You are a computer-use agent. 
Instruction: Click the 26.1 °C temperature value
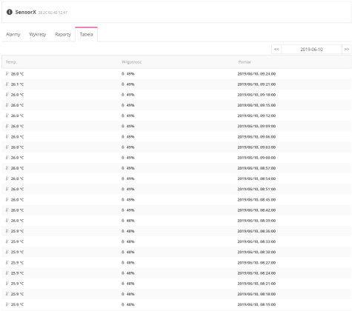pos(17,84)
